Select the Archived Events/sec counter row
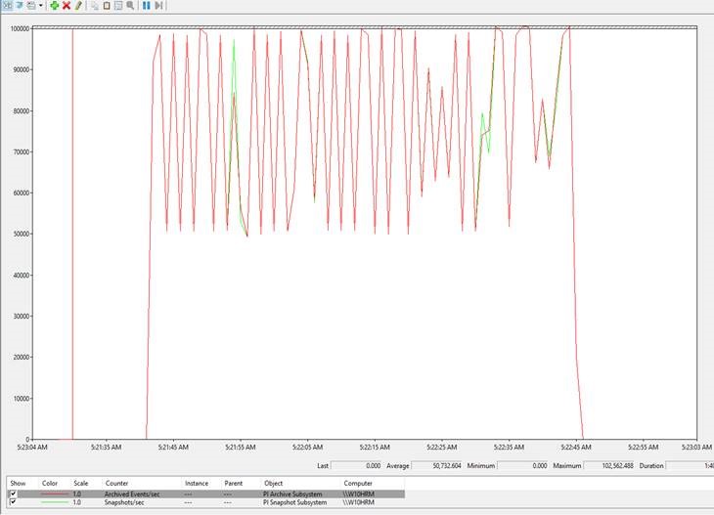The image size is (714, 515). pos(205,494)
